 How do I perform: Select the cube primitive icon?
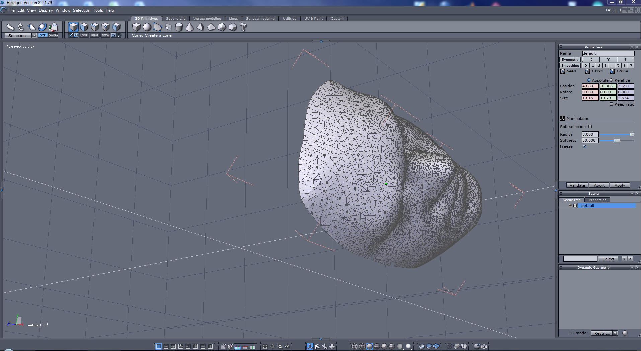click(x=136, y=27)
